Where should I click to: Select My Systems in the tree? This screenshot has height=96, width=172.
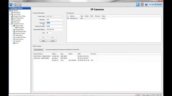click(15, 10)
